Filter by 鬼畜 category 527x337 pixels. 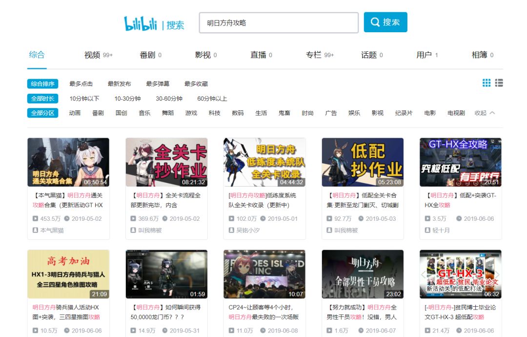pos(284,113)
